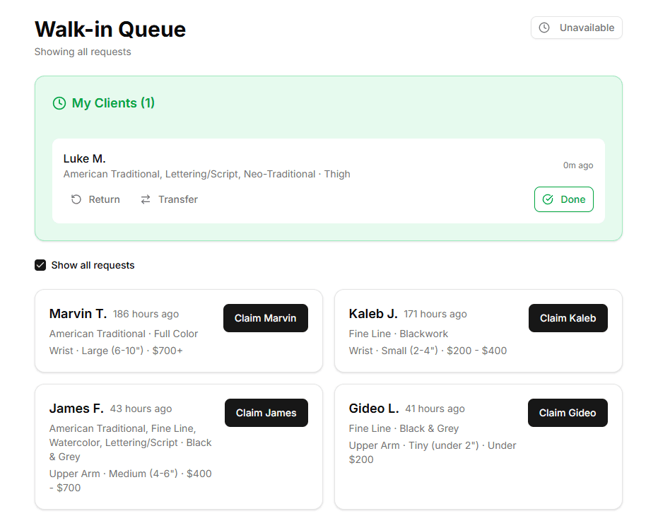
Task: Click the Walk-in Queue heading
Action: (x=110, y=30)
